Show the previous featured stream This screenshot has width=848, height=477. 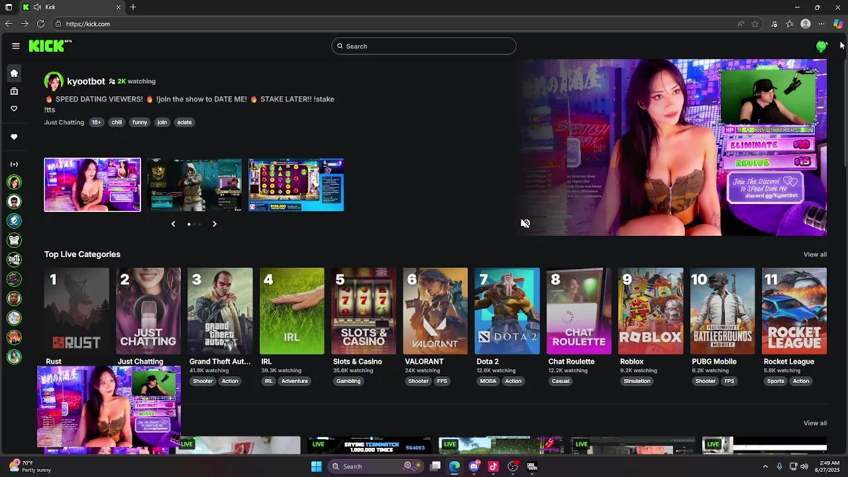pyautogui.click(x=174, y=224)
